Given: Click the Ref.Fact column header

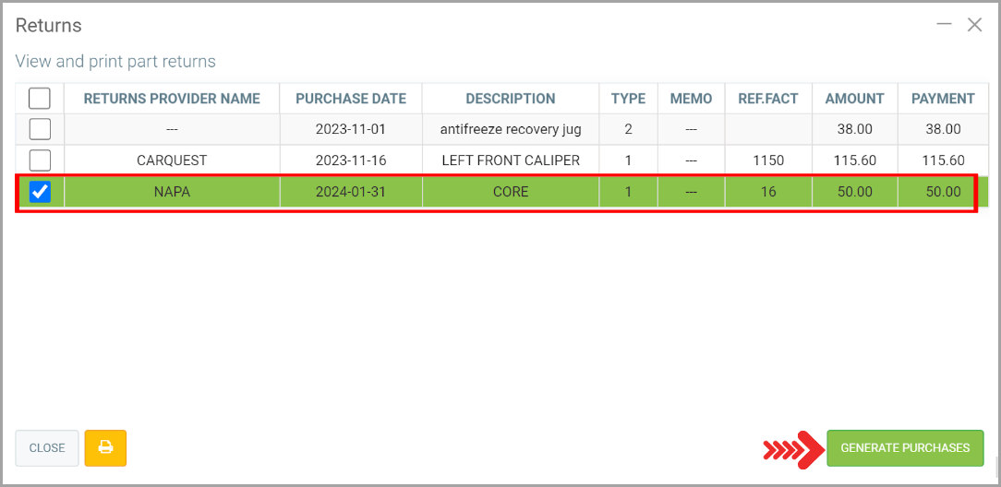Looking at the screenshot, I should [x=768, y=99].
